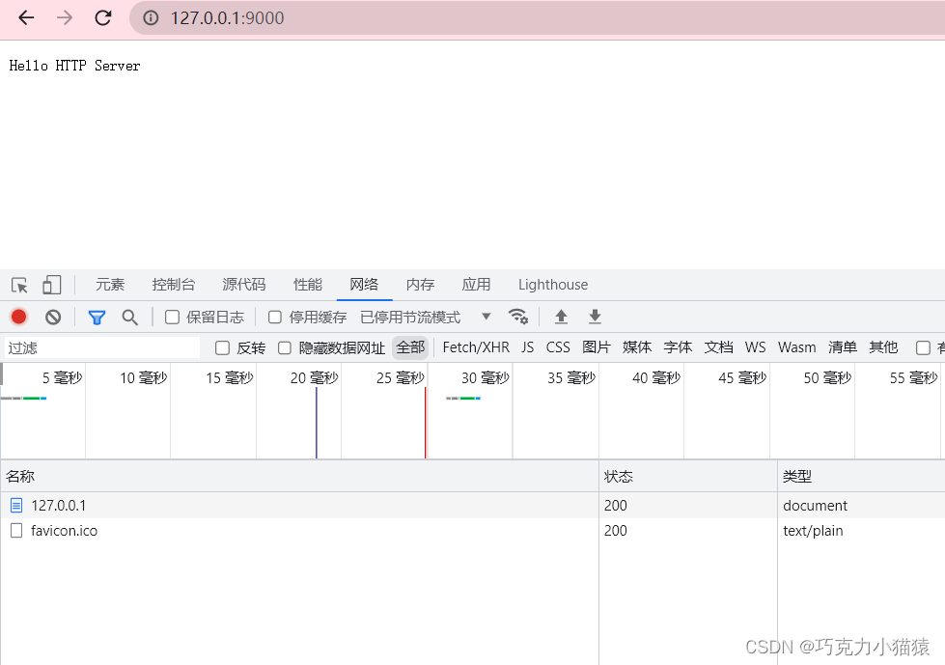The height and width of the screenshot is (665, 945).
Task: Click the browser forward arrow
Action: 64,18
